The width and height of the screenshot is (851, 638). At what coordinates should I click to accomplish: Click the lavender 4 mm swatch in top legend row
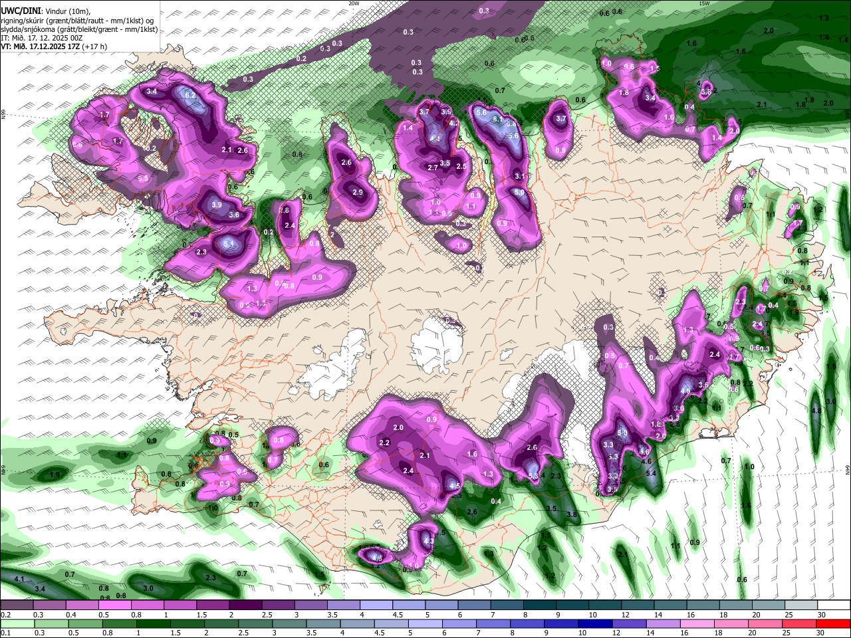pos(376,605)
